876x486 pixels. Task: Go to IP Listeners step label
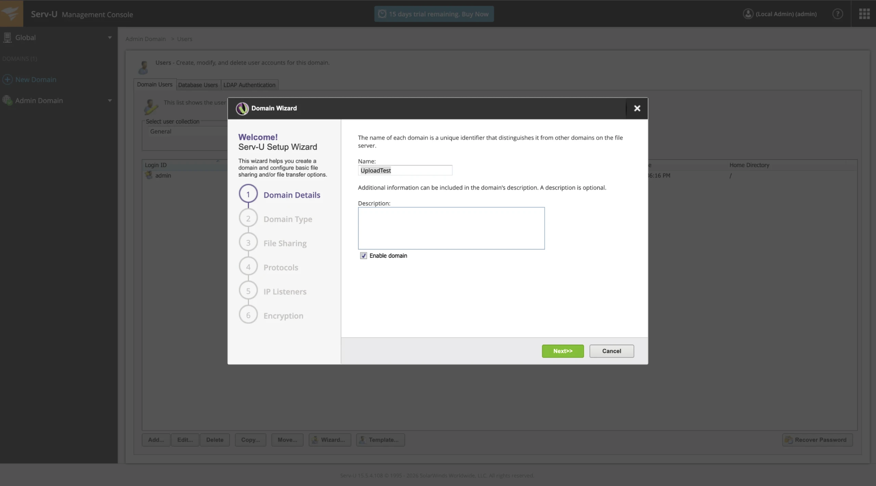[x=285, y=292]
